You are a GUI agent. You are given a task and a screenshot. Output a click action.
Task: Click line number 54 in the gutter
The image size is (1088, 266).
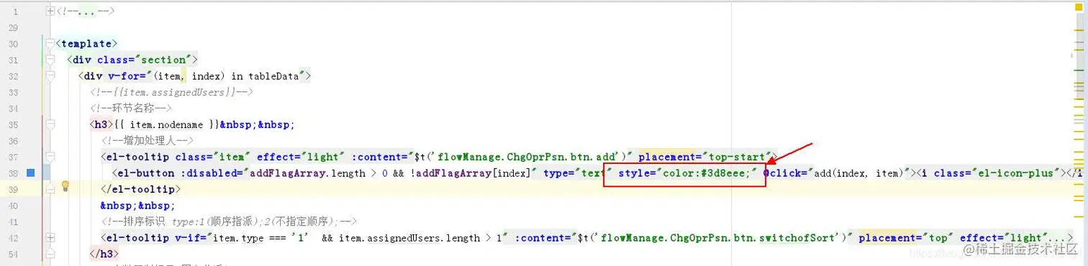(x=14, y=254)
